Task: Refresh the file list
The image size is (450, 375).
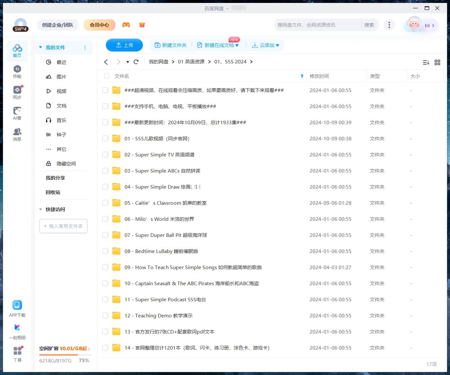Action: pyautogui.click(x=136, y=62)
